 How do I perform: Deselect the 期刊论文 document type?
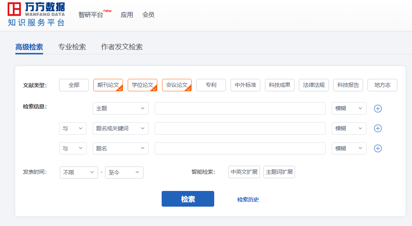(108, 85)
